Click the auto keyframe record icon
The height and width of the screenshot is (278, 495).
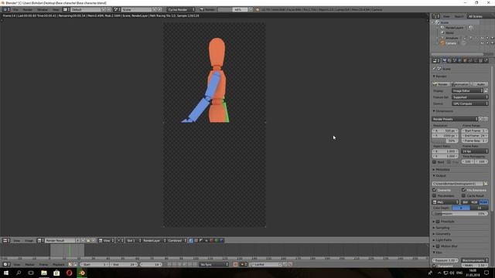235,264
